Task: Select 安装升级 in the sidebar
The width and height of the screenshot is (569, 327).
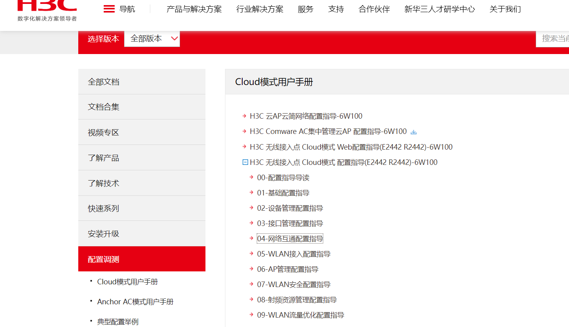Action: coord(142,234)
